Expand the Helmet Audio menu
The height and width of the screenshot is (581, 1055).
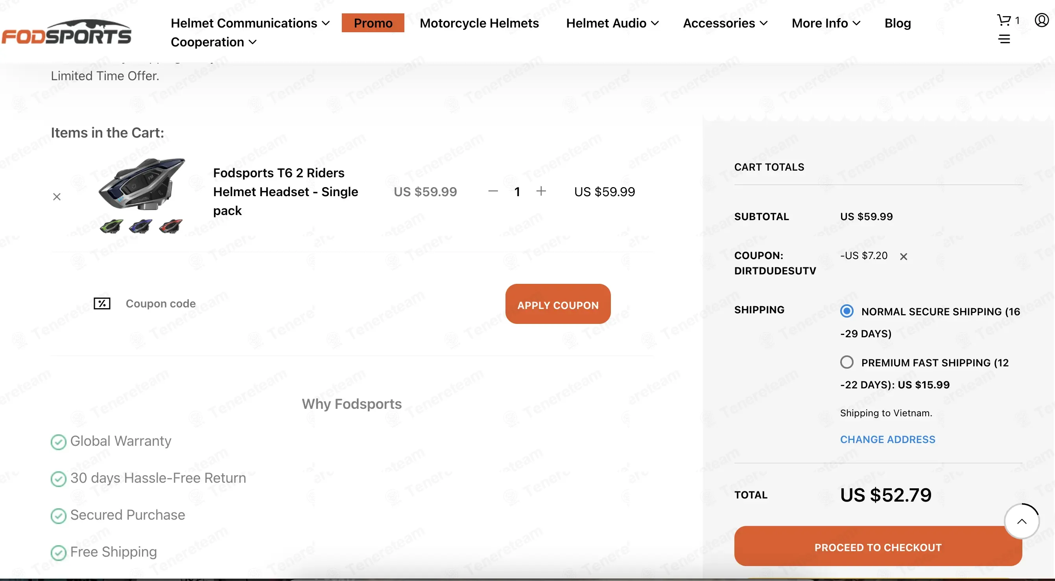pyautogui.click(x=613, y=23)
